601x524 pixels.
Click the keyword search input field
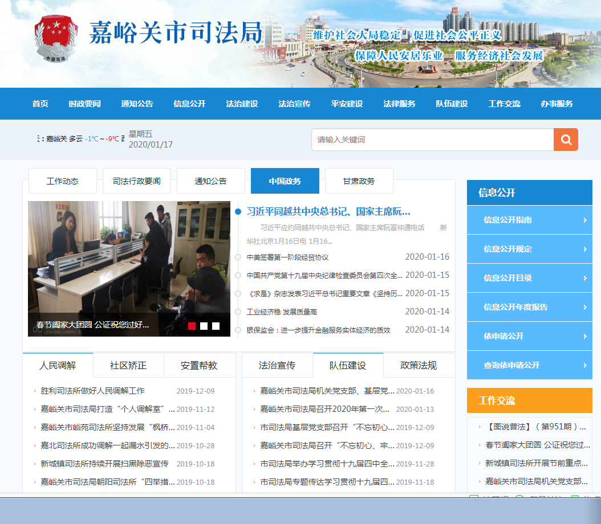pos(432,140)
